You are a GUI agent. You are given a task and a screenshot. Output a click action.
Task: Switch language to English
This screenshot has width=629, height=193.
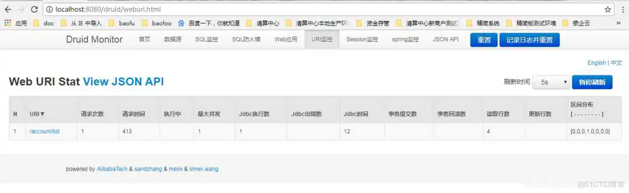(x=597, y=63)
